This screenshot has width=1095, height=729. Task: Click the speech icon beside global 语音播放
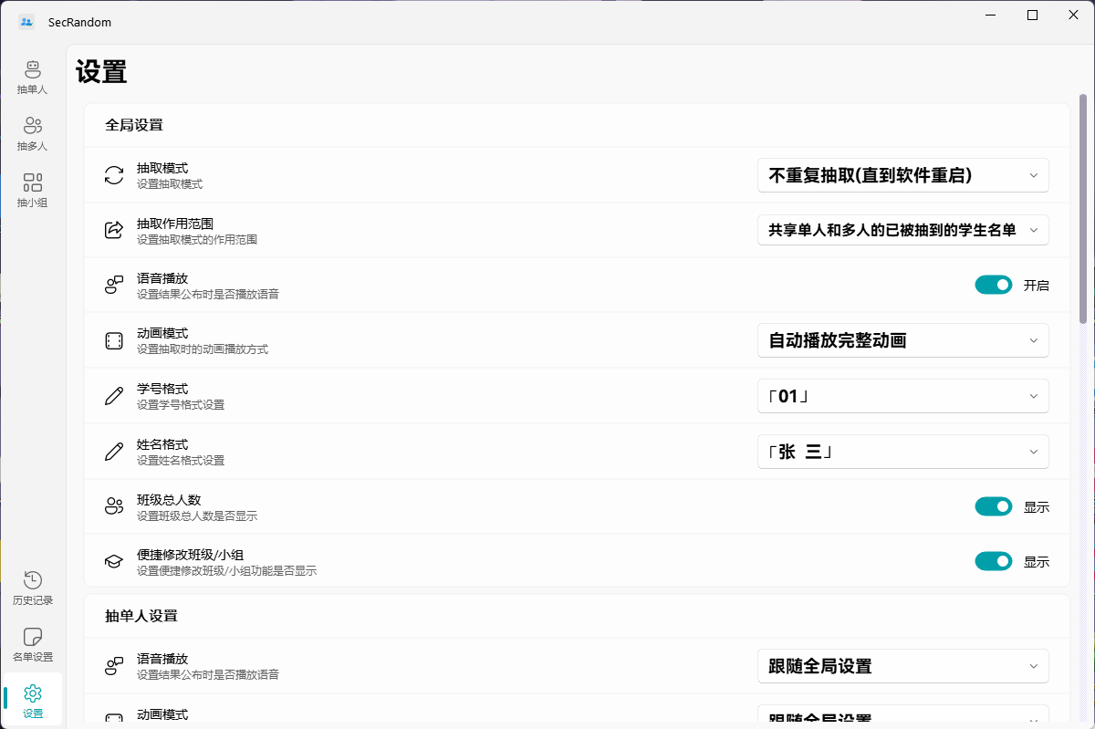114,286
